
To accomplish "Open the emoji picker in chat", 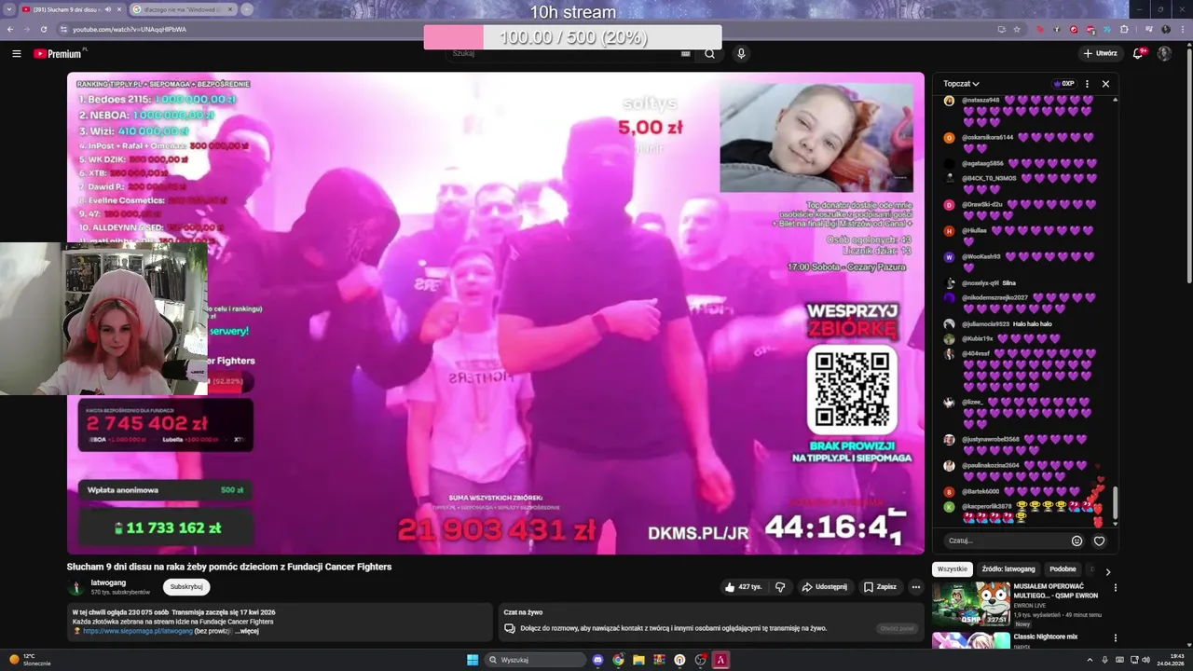I will coord(1076,541).
